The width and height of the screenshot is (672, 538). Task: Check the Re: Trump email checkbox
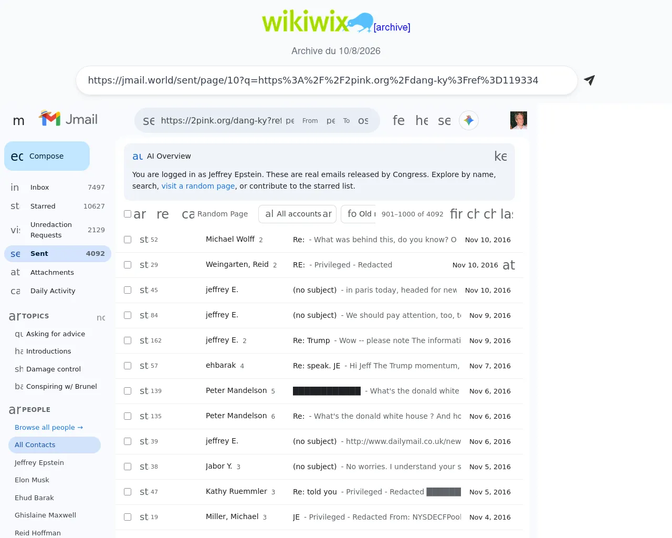pos(128,340)
